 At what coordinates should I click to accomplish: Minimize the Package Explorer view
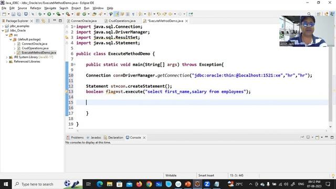(x=55, y=20)
